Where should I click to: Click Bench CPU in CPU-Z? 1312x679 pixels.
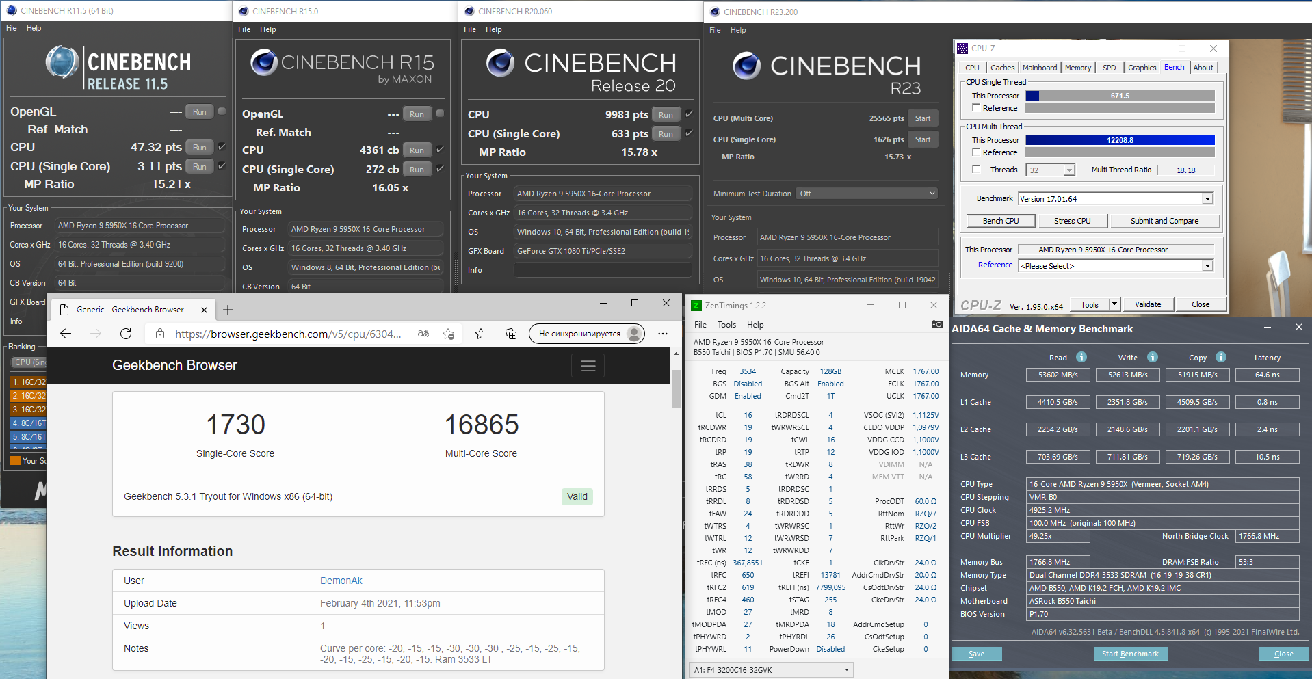(x=1001, y=221)
